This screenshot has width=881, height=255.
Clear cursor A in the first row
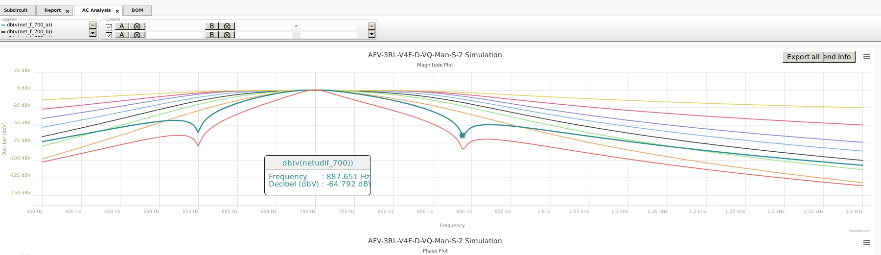pos(137,26)
